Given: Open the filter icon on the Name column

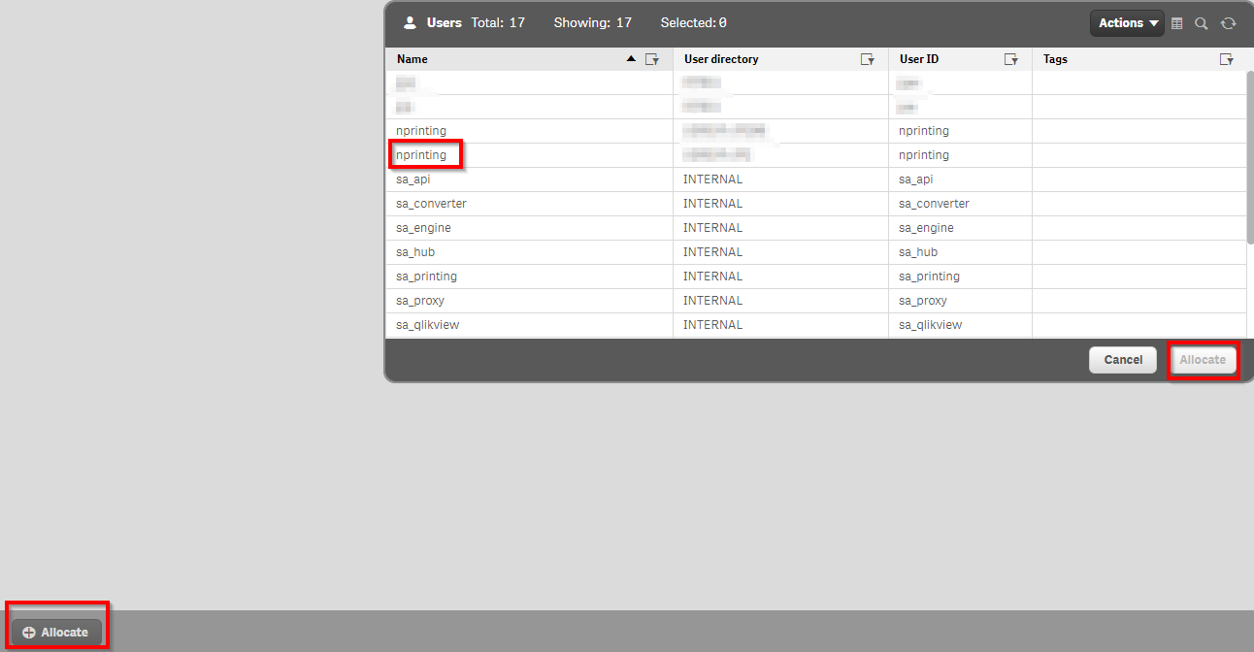Looking at the screenshot, I should (x=652, y=59).
